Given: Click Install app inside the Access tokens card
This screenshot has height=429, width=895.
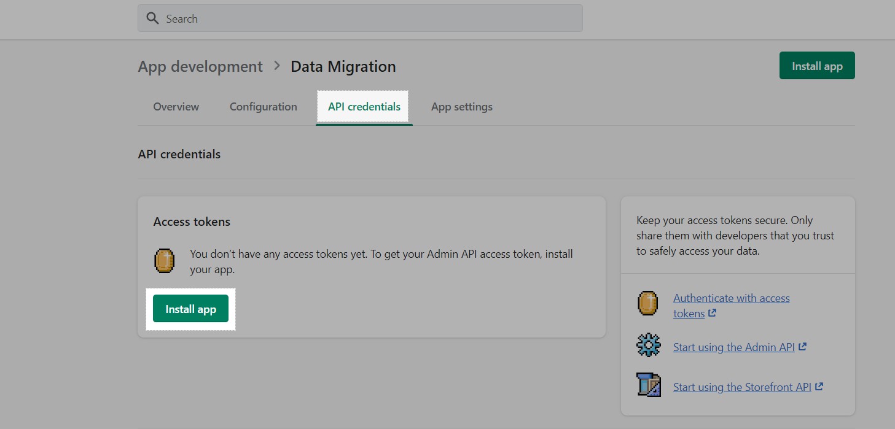Looking at the screenshot, I should [x=190, y=309].
